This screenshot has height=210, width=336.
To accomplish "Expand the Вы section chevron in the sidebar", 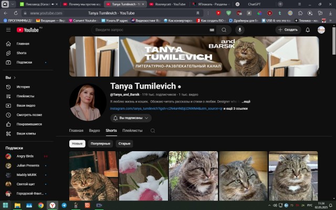I will click(x=14, y=78).
